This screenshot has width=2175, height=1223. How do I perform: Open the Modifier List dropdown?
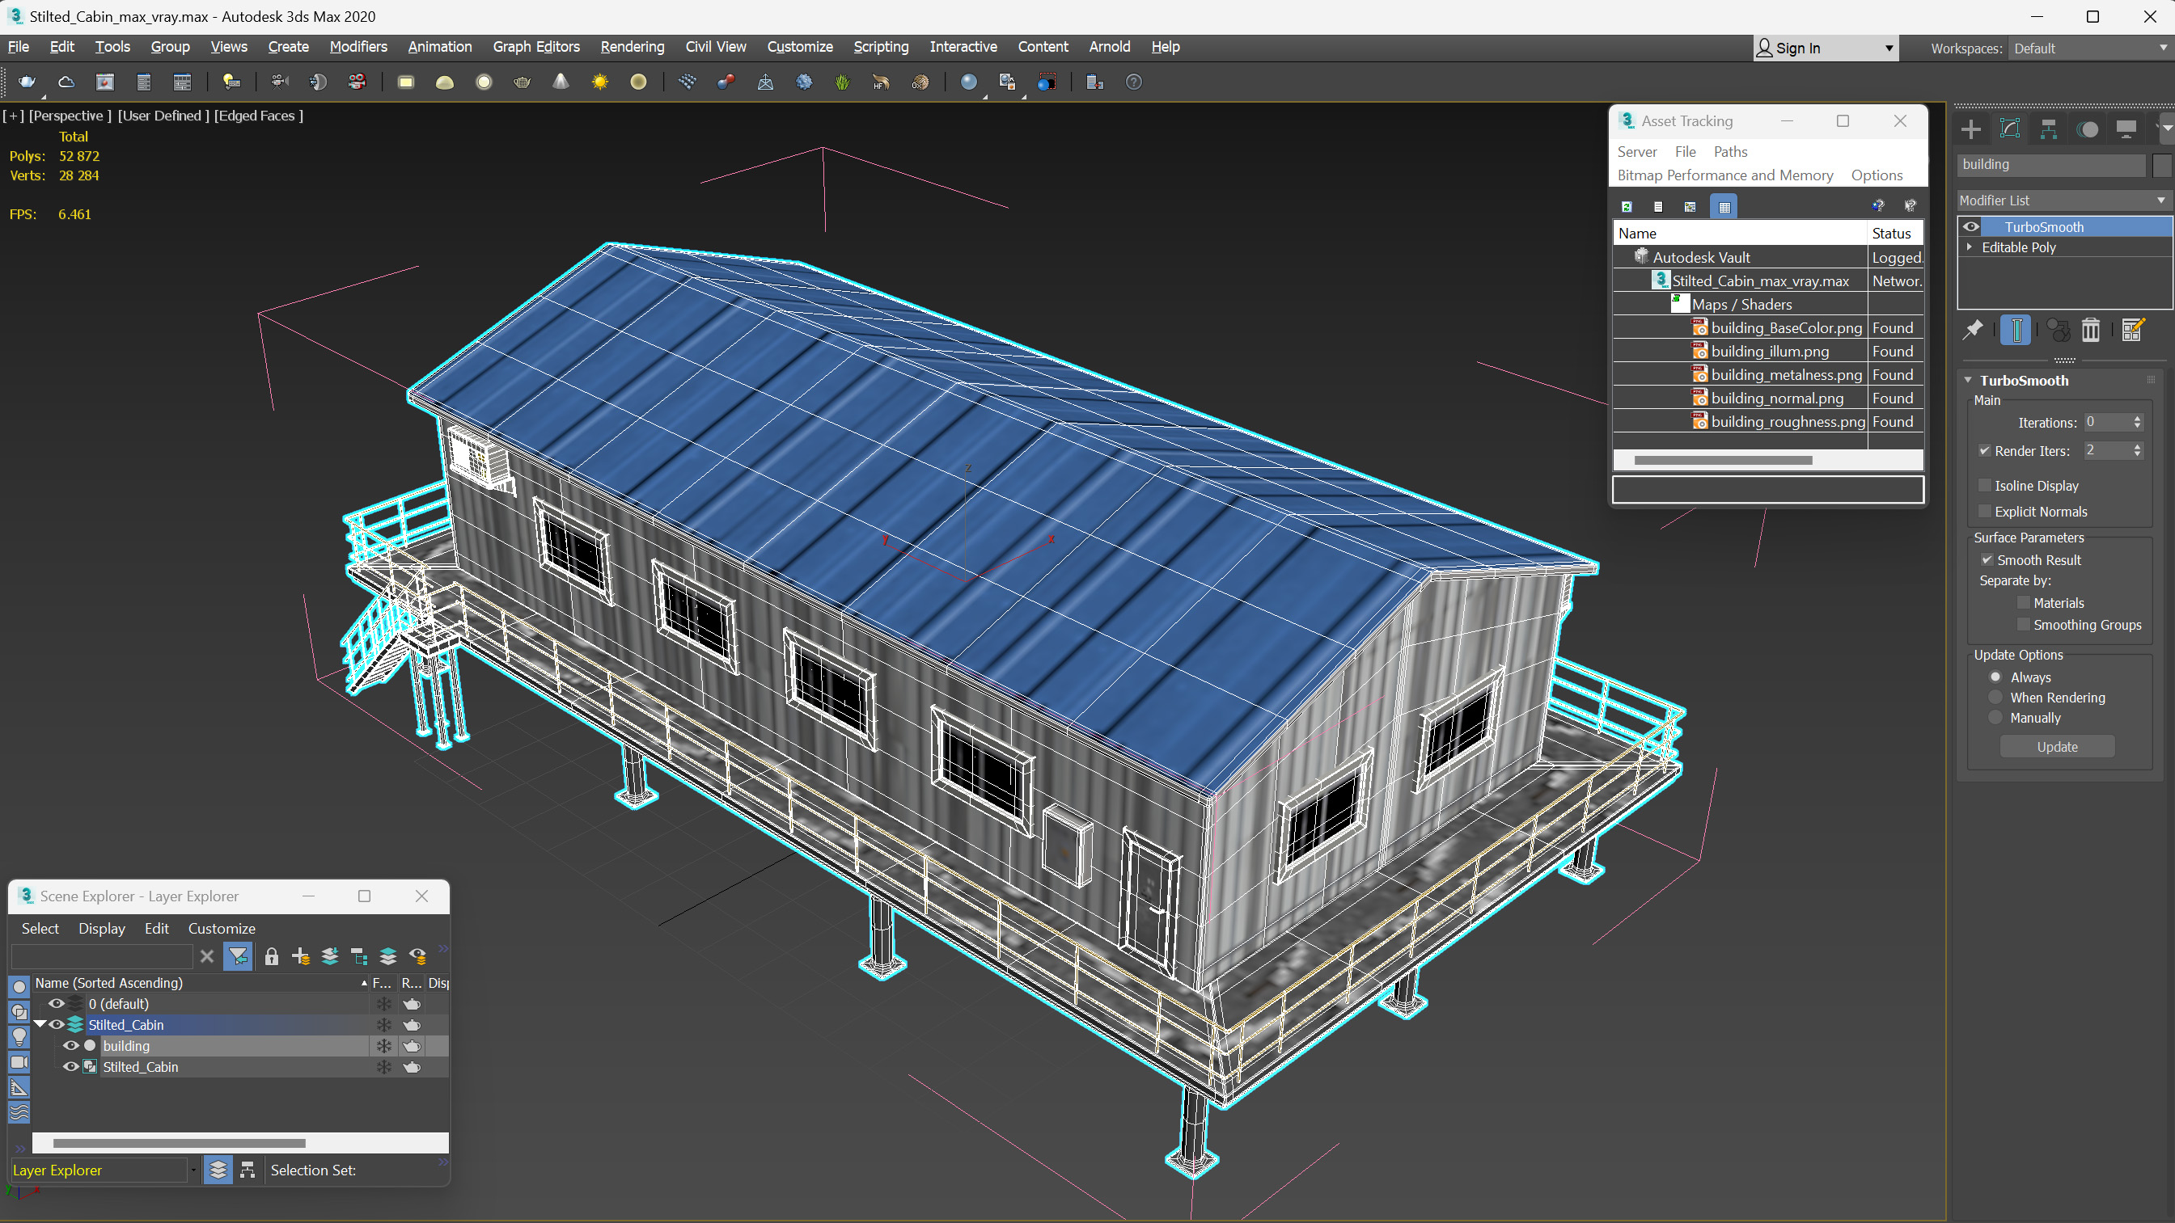click(2063, 200)
